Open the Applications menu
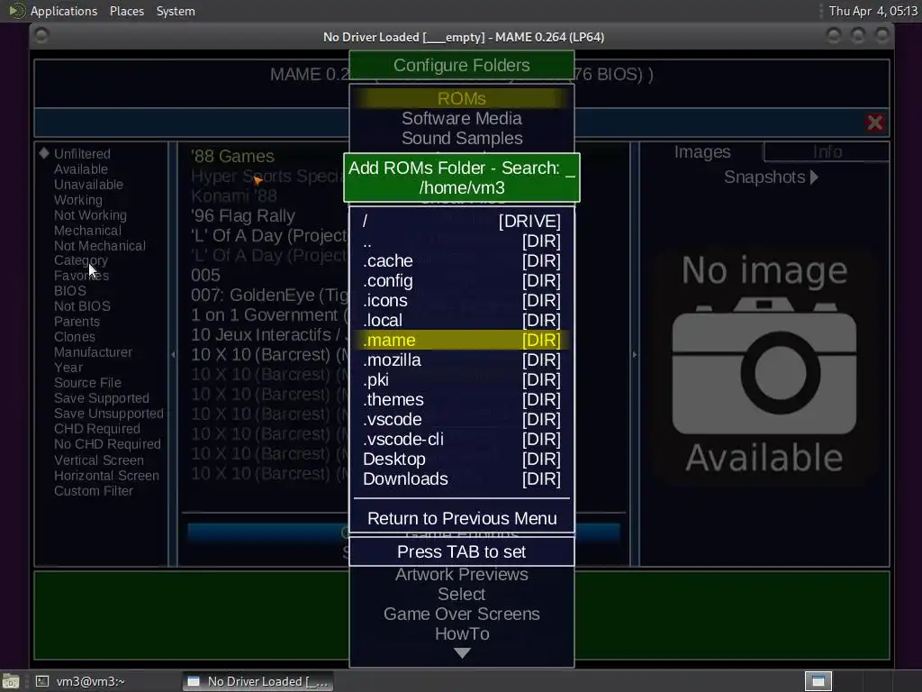The image size is (922, 692). pos(64,11)
